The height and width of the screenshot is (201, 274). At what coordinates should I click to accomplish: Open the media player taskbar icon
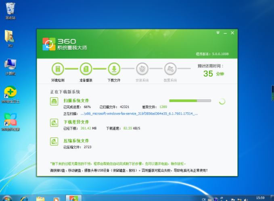point(56,199)
